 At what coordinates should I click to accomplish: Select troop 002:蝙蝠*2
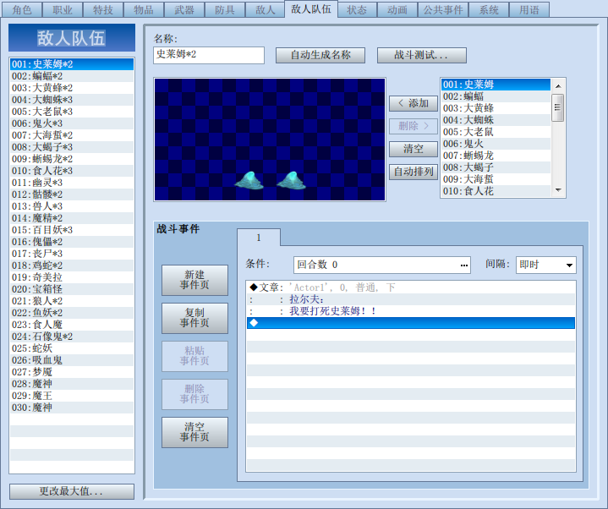tap(72, 76)
